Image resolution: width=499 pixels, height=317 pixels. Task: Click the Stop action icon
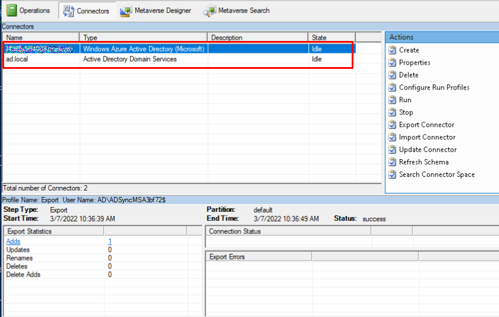[x=393, y=113]
